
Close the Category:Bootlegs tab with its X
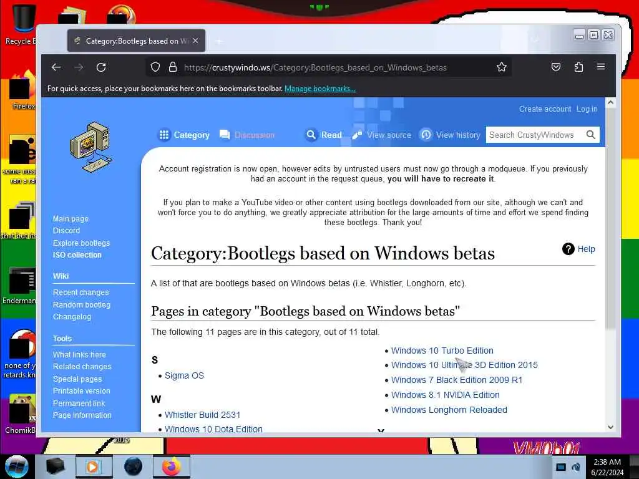[x=195, y=41]
